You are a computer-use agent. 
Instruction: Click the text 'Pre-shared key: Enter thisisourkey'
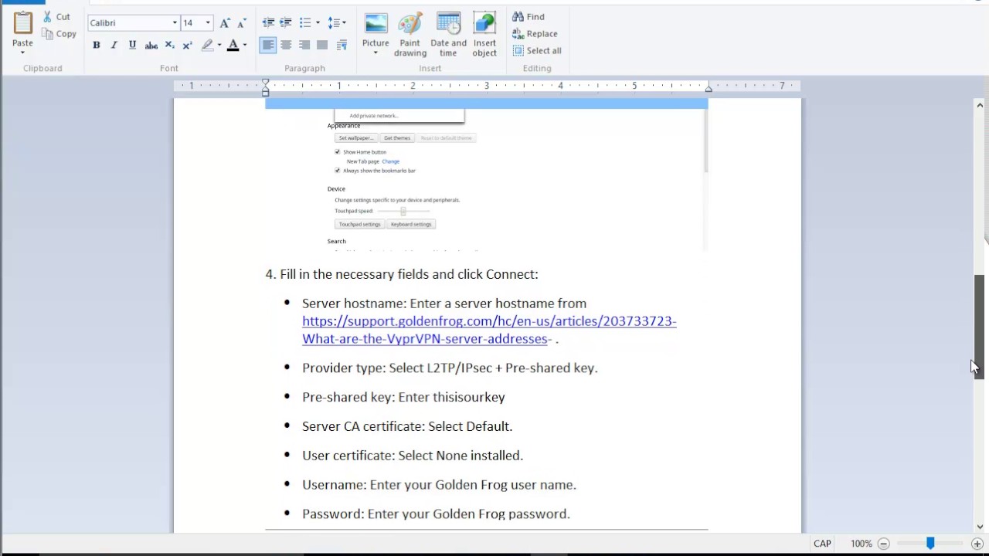click(x=403, y=397)
